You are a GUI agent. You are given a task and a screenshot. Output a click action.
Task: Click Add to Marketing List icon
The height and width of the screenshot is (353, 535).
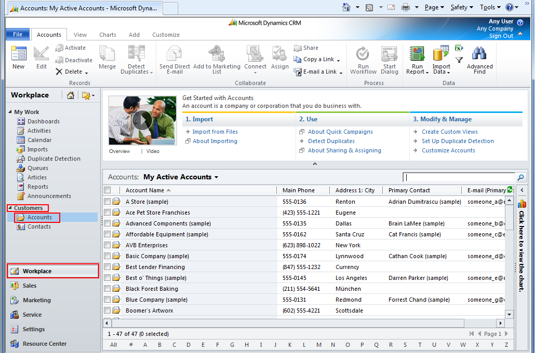click(217, 54)
